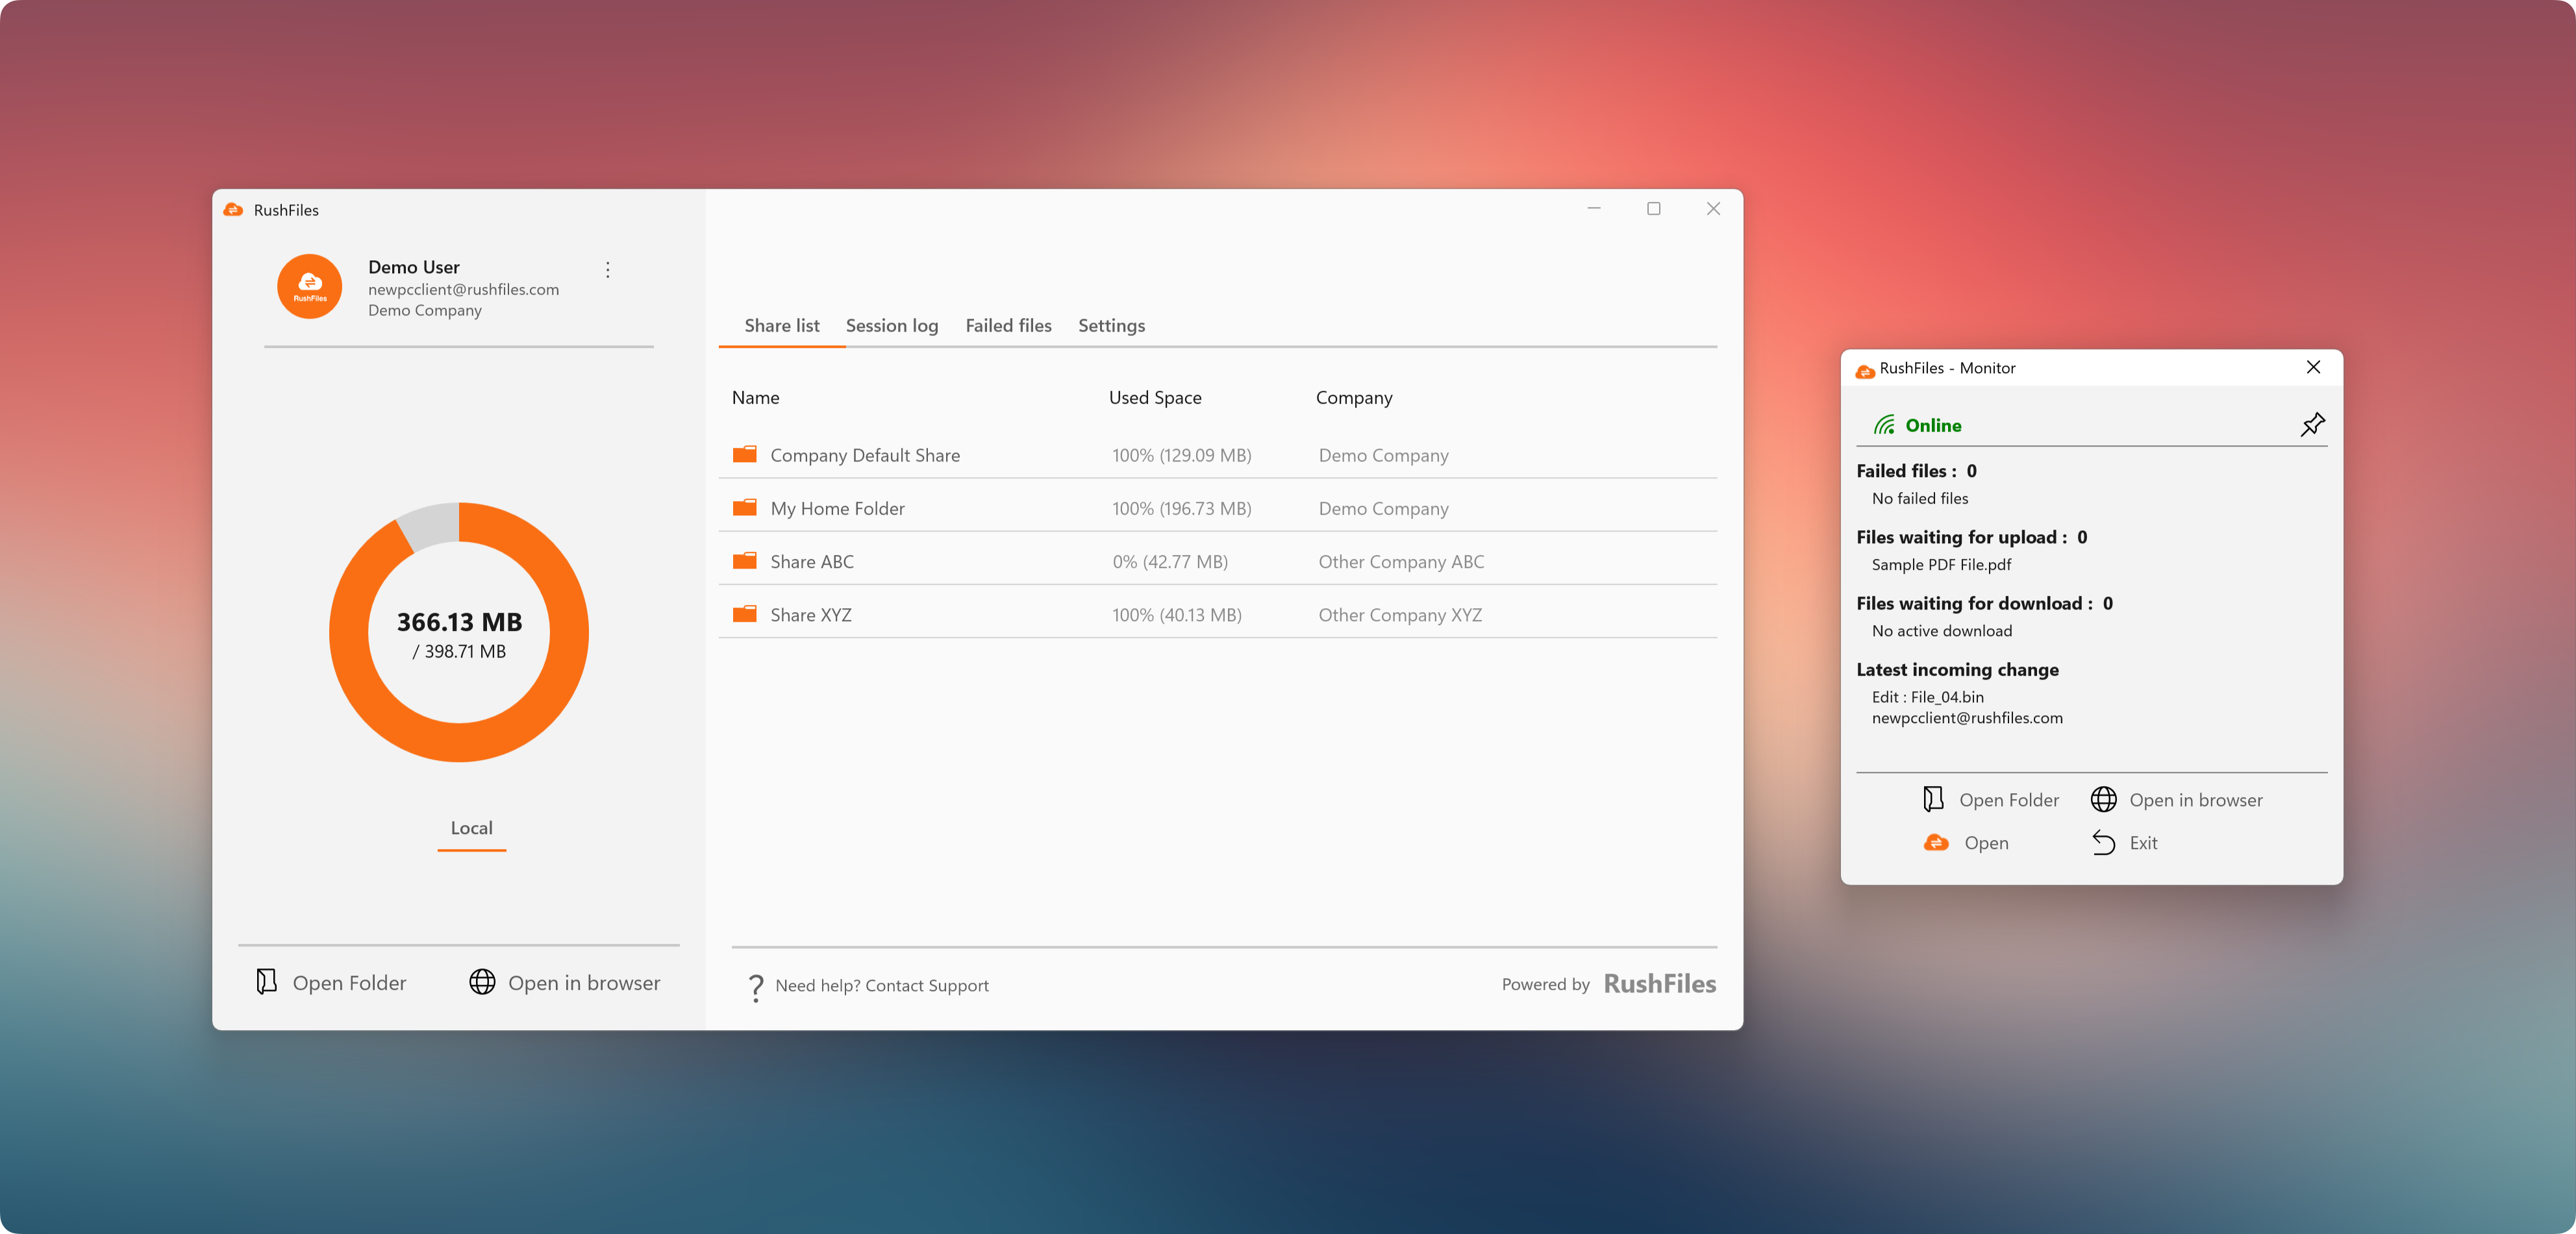Click Monitor window's Open Folder icon
The height and width of the screenshot is (1234, 2576).
[x=1933, y=799]
